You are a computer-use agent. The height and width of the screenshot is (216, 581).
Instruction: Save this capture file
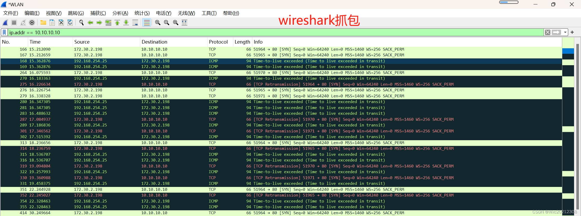click(x=52, y=23)
